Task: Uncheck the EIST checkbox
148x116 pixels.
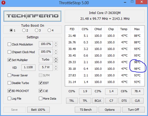Action: coord(40,83)
